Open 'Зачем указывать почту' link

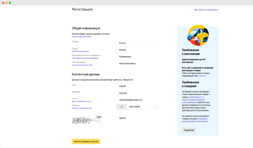point(82,101)
